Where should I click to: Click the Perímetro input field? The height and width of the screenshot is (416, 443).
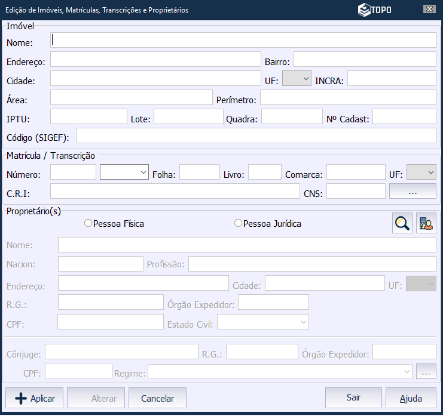click(x=348, y=98)
